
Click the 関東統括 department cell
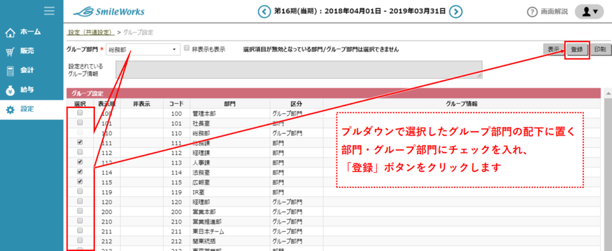tap(230, 241)
